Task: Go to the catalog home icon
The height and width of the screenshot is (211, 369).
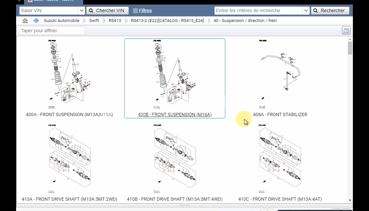Action: point(25,21)
